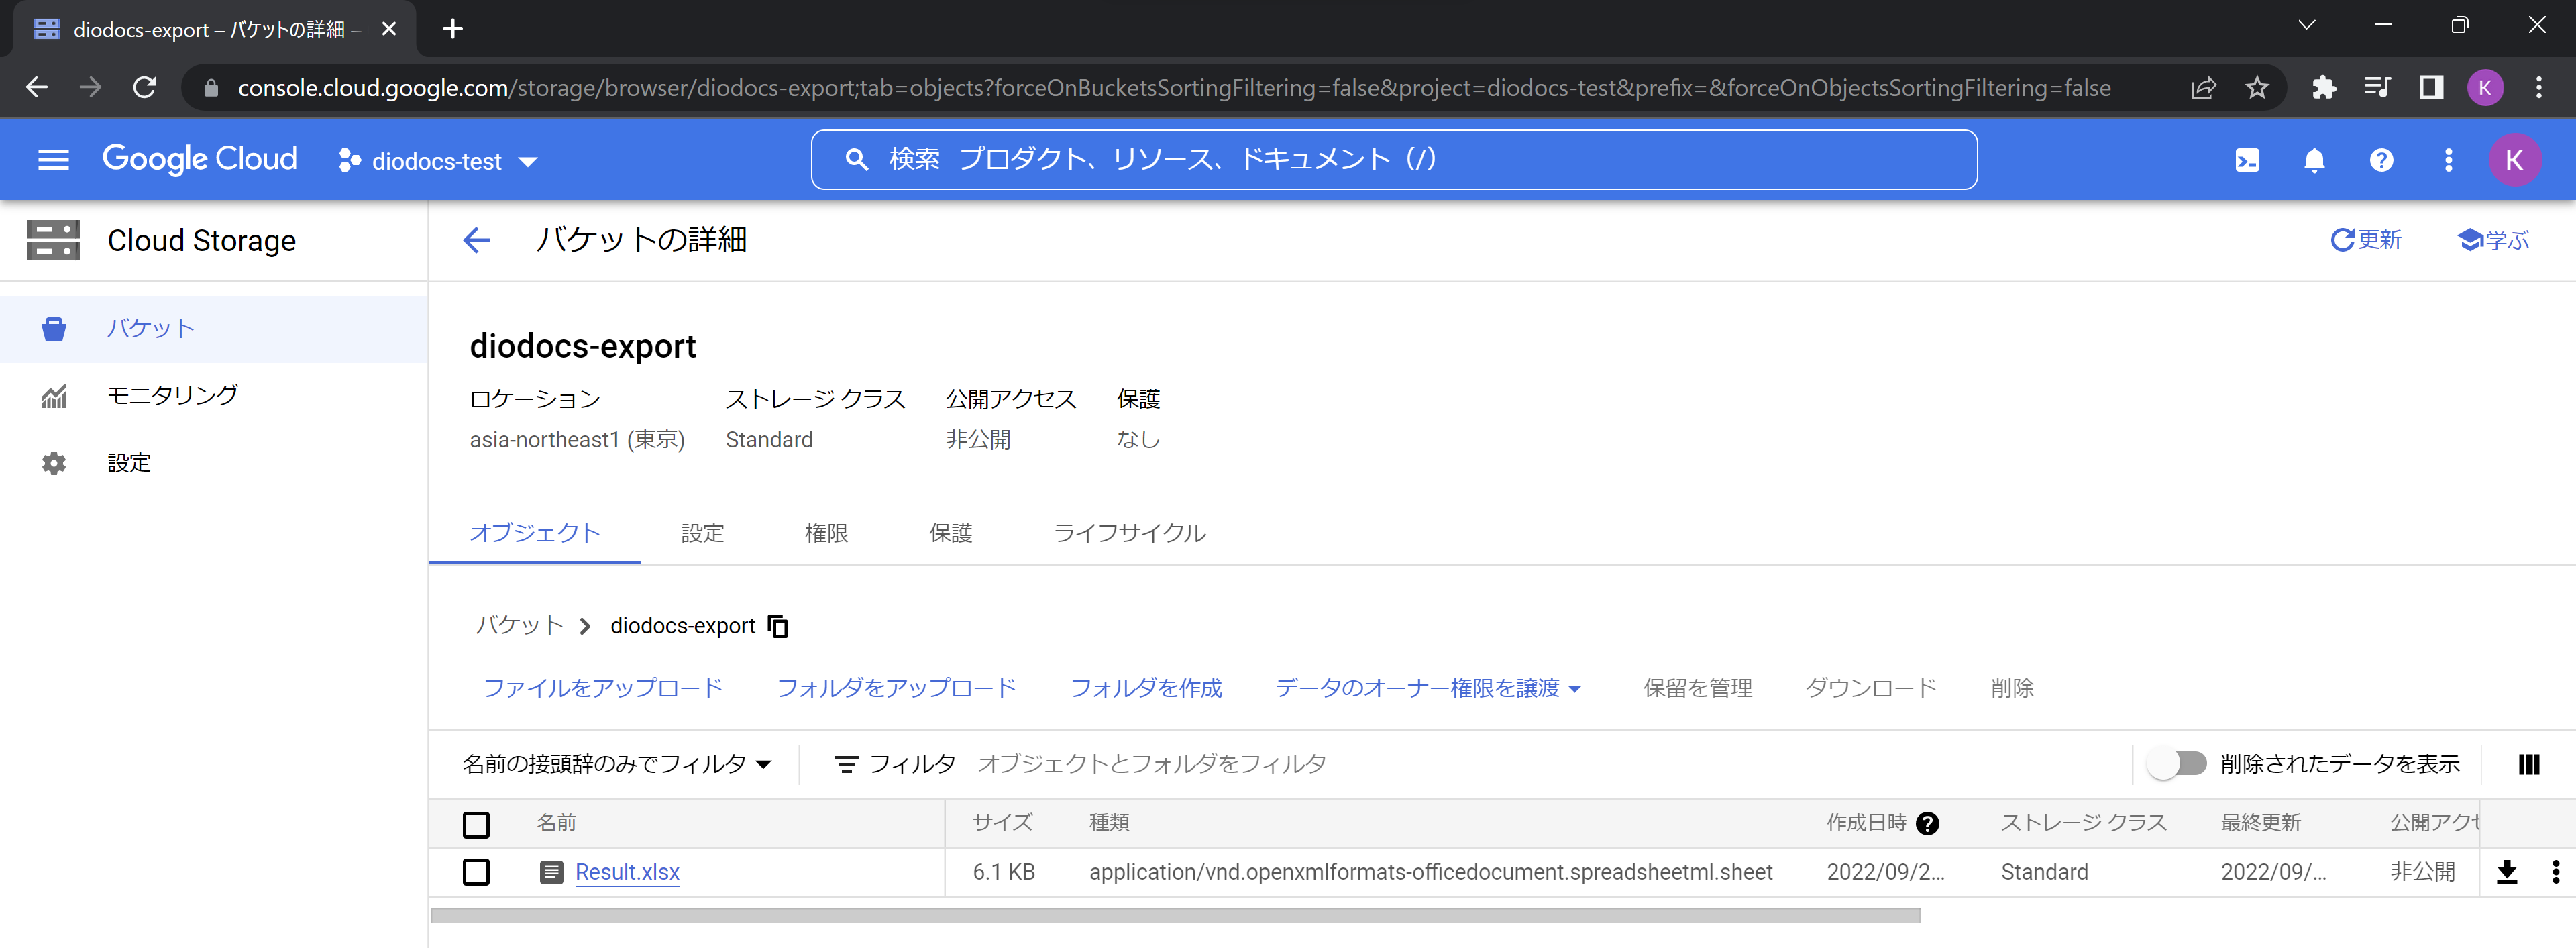The height and width of the screenshot is (948, 2576).
Task: Toggle 削除されたデータを表示 switch
Action: click(x=2177, y=764)
